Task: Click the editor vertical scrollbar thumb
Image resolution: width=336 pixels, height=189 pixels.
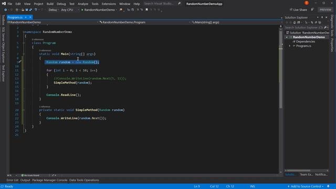Action: pos(281,70)
